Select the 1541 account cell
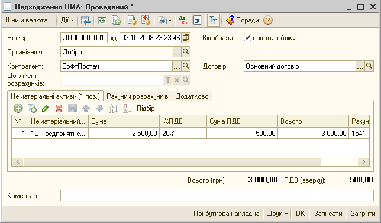The width and height of the screenshot is (381, 223). tap(359, 133)
